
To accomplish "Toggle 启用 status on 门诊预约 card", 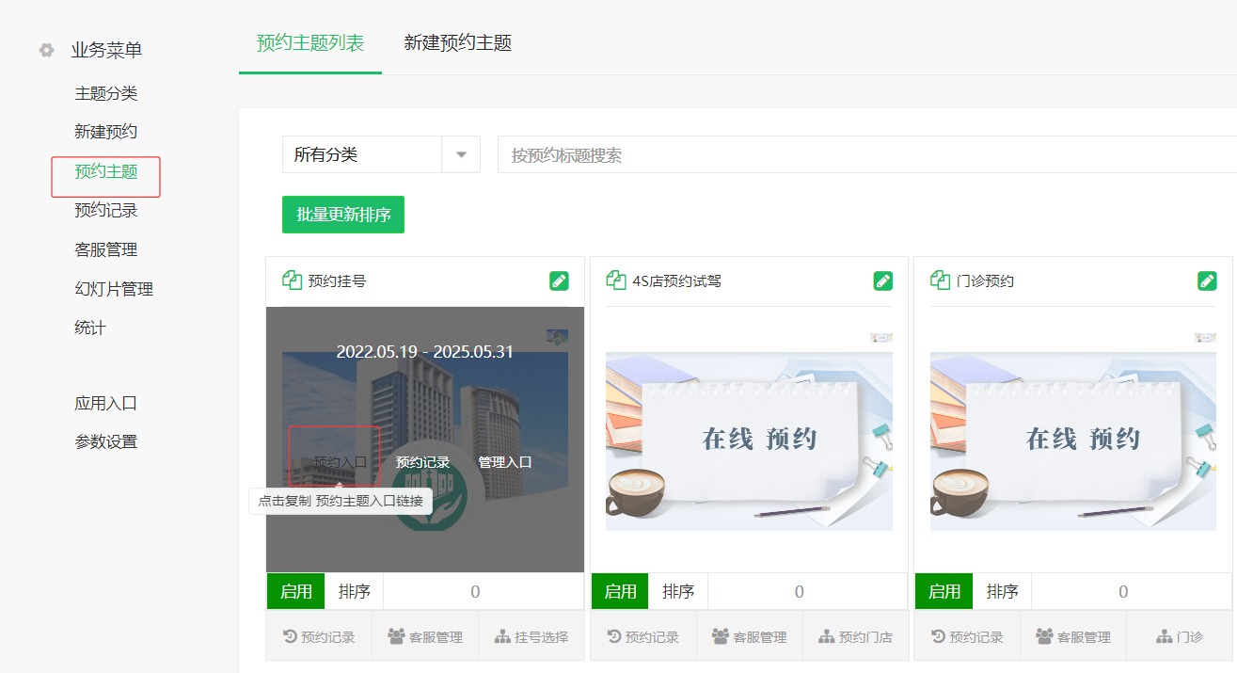I will point(944,591).
